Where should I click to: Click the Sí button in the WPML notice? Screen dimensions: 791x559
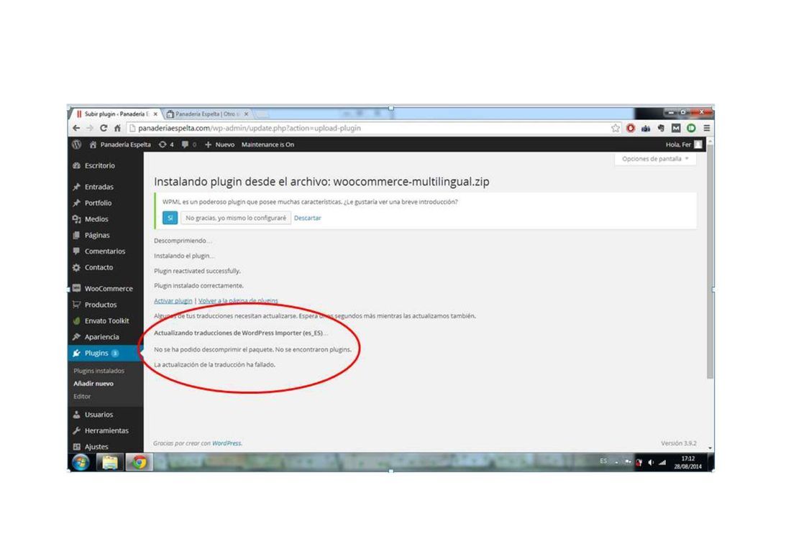pos(170,218)
